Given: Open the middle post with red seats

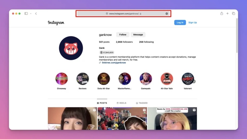Looking at the screenshot, I should pyautogui.click(x=122, y=119).
